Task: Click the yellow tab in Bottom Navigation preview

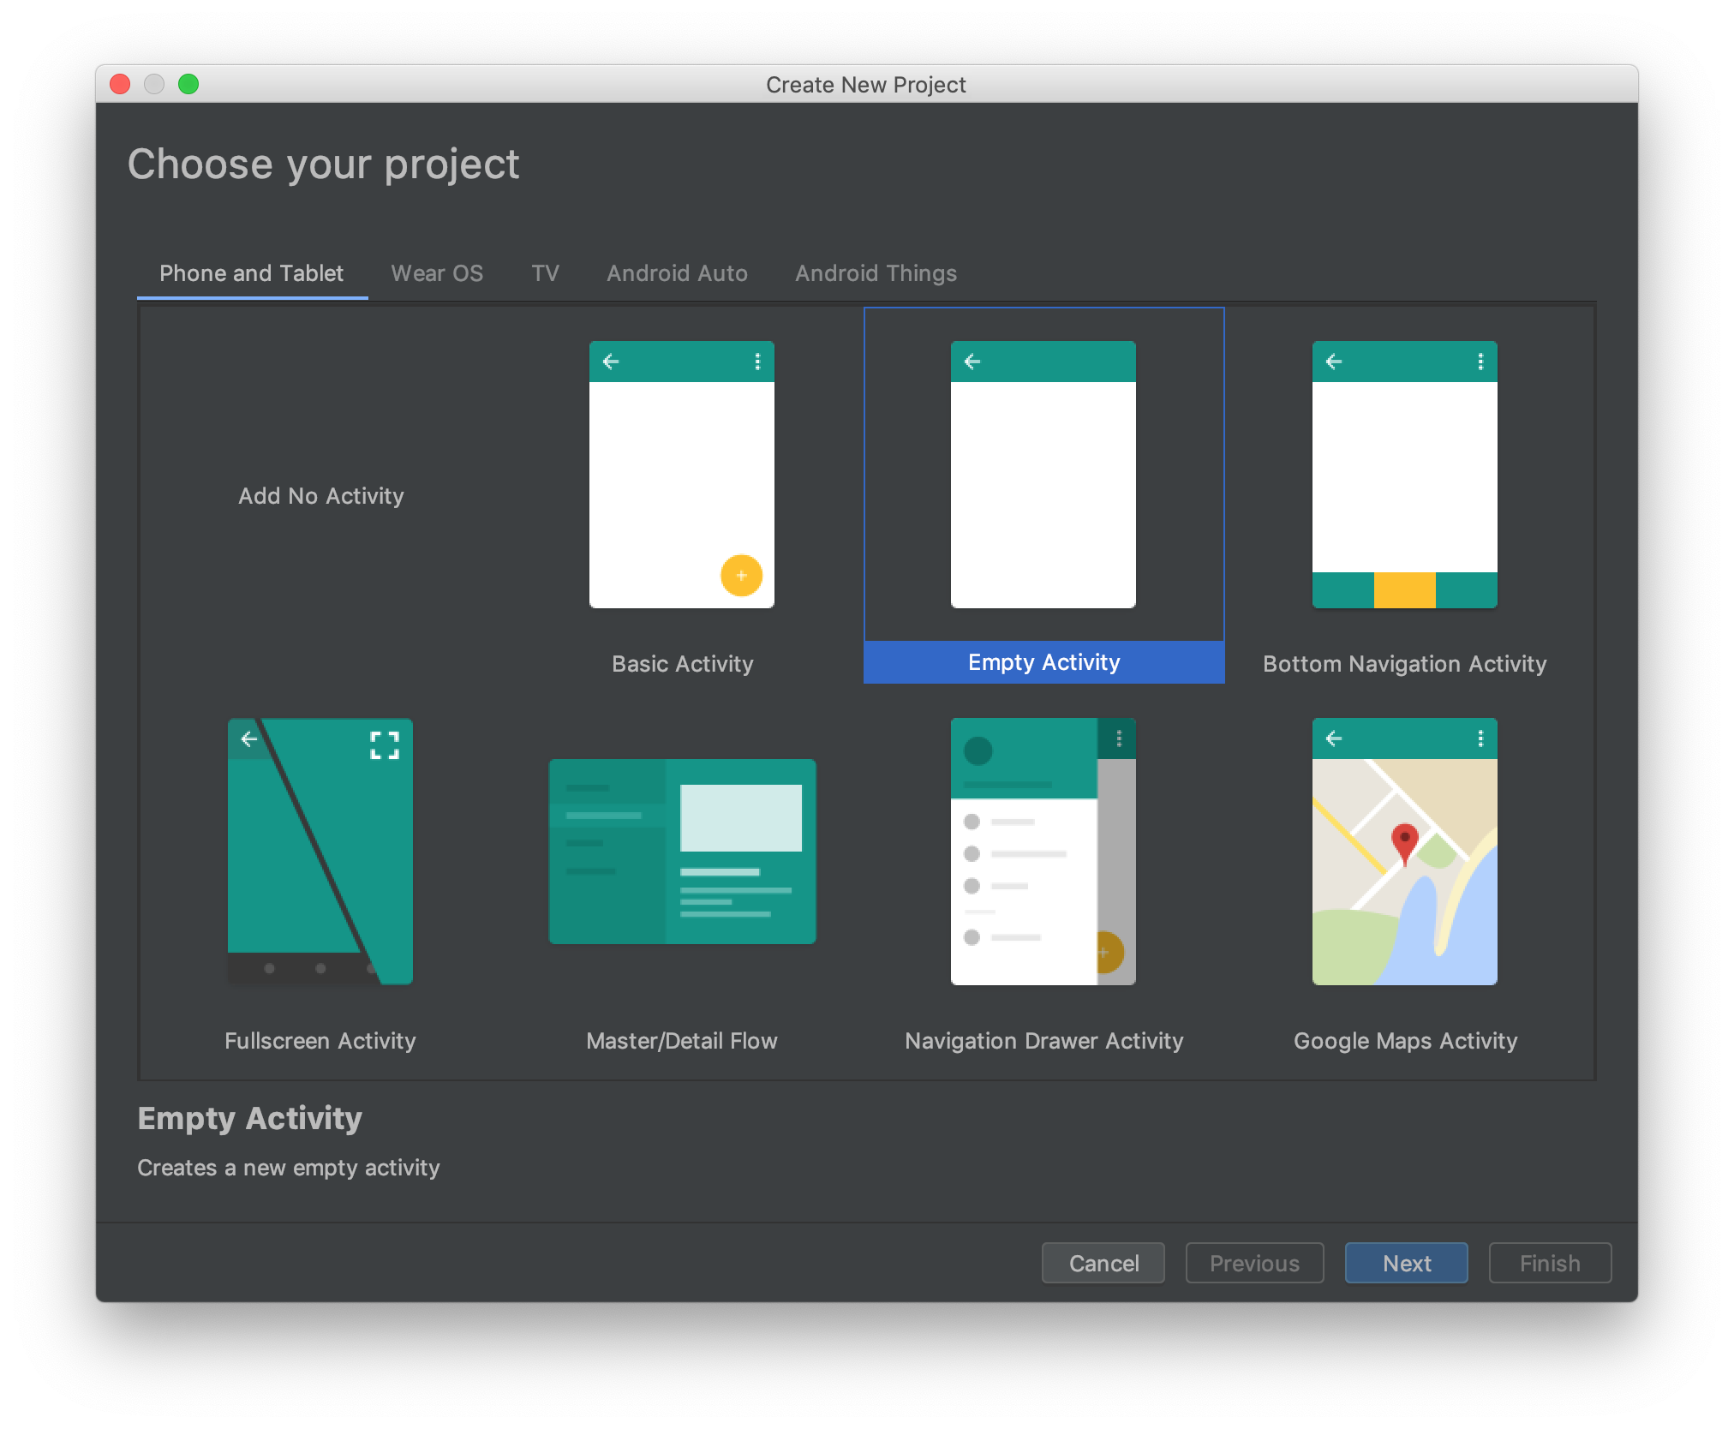Action: coord(1404,590)
